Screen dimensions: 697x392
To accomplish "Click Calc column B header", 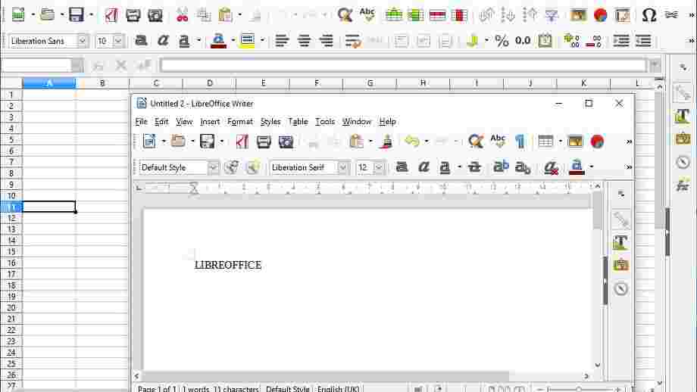I will 102,83.
